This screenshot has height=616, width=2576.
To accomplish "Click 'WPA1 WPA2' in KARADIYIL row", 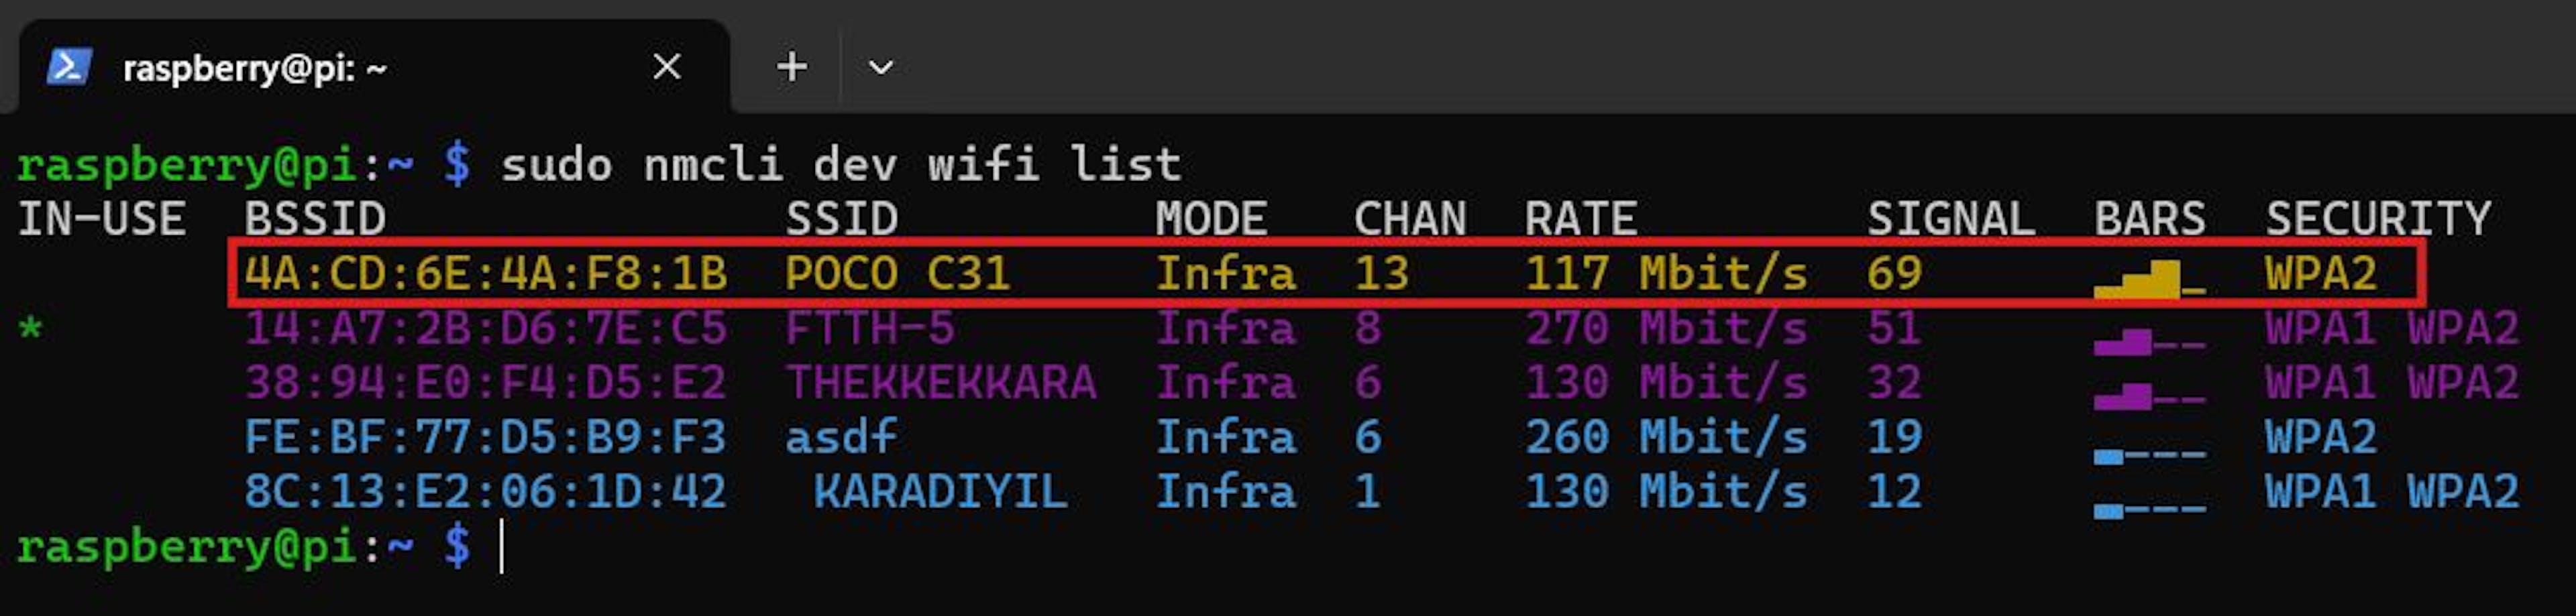I will 2392,491.
